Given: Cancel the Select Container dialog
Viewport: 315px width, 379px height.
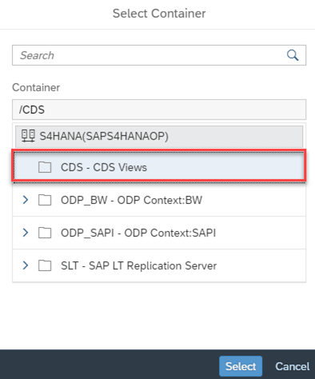Looking at the screenshot, I should pos(293,366).
